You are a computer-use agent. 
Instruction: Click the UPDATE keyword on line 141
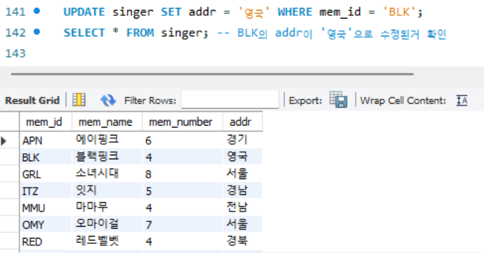84,12
